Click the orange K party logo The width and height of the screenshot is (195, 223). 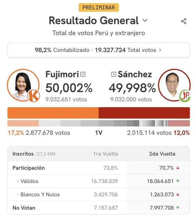tap(33, 96)
